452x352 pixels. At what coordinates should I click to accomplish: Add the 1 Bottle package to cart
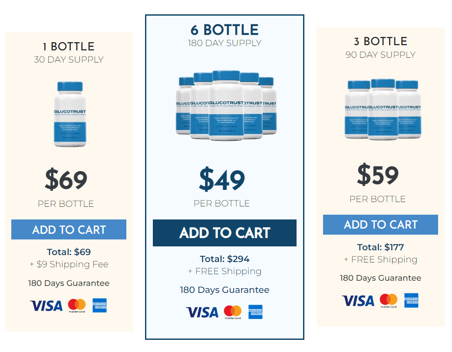point(69,229)
